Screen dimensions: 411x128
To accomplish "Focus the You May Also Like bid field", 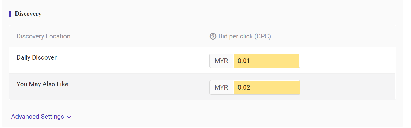I will click(x=266, y=87).
